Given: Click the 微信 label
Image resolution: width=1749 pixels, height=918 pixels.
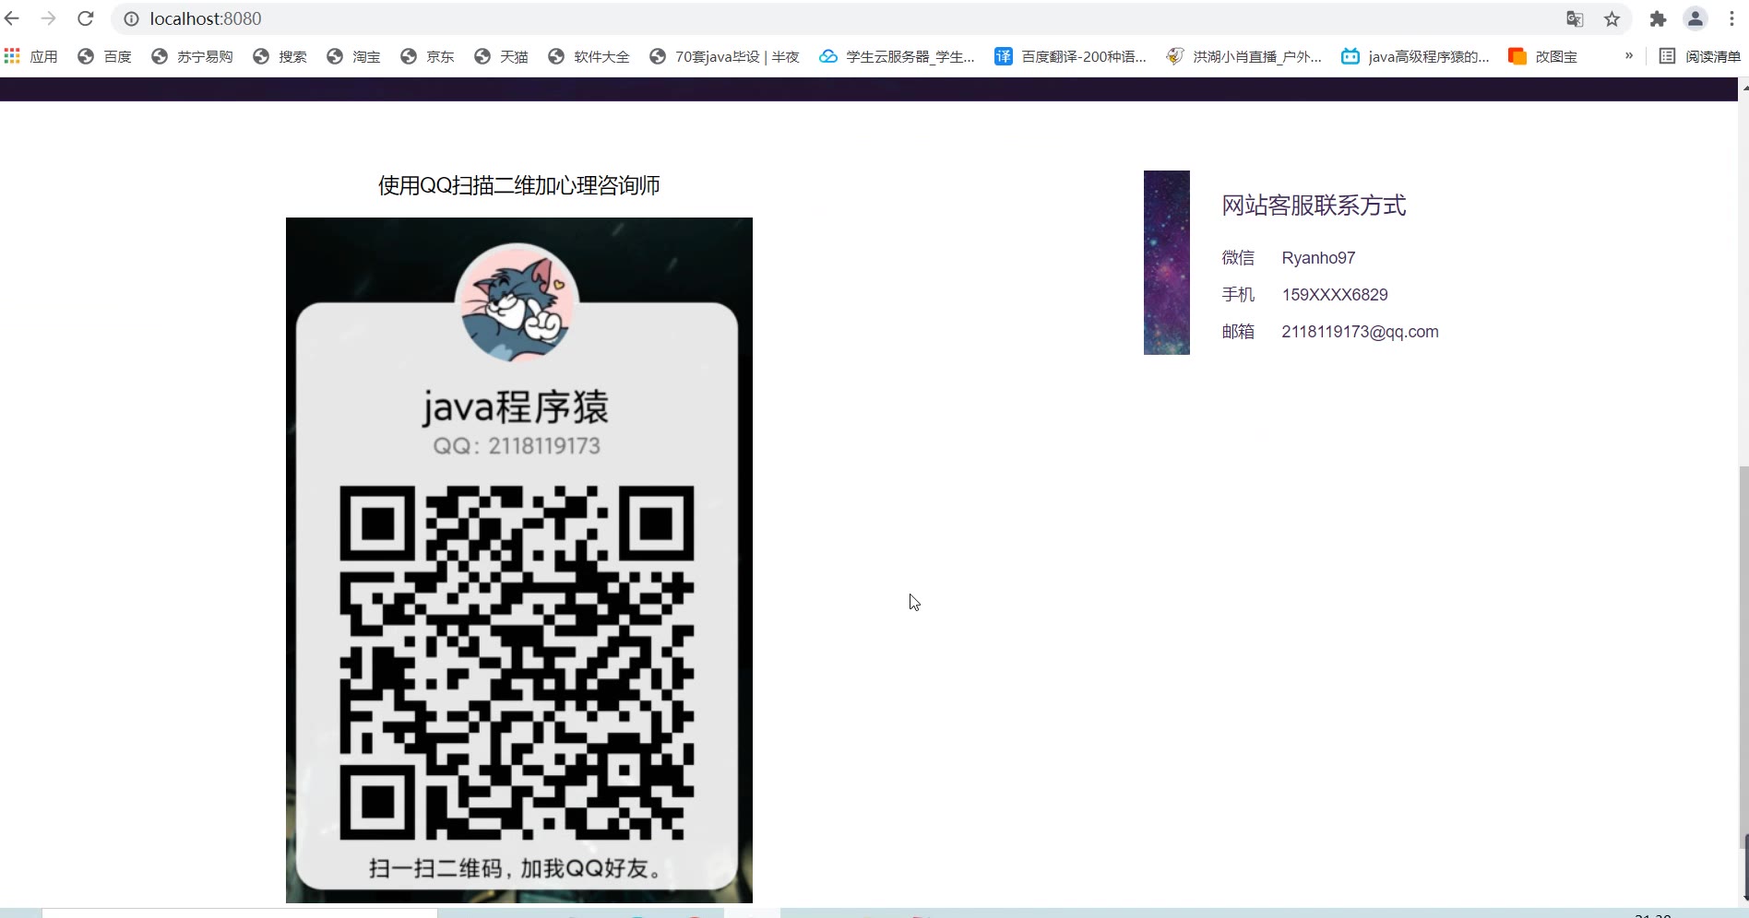Looking at the screenshot, I should tap(1238, 258).
